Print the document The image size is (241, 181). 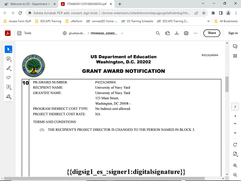tap(186, 33)
